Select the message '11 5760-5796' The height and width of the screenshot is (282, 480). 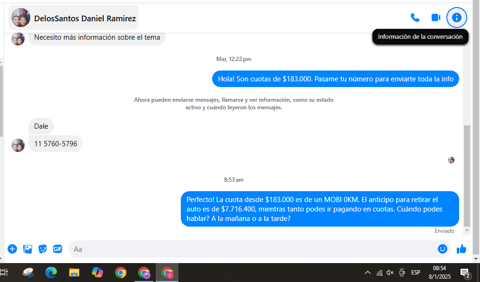(55, 144)
